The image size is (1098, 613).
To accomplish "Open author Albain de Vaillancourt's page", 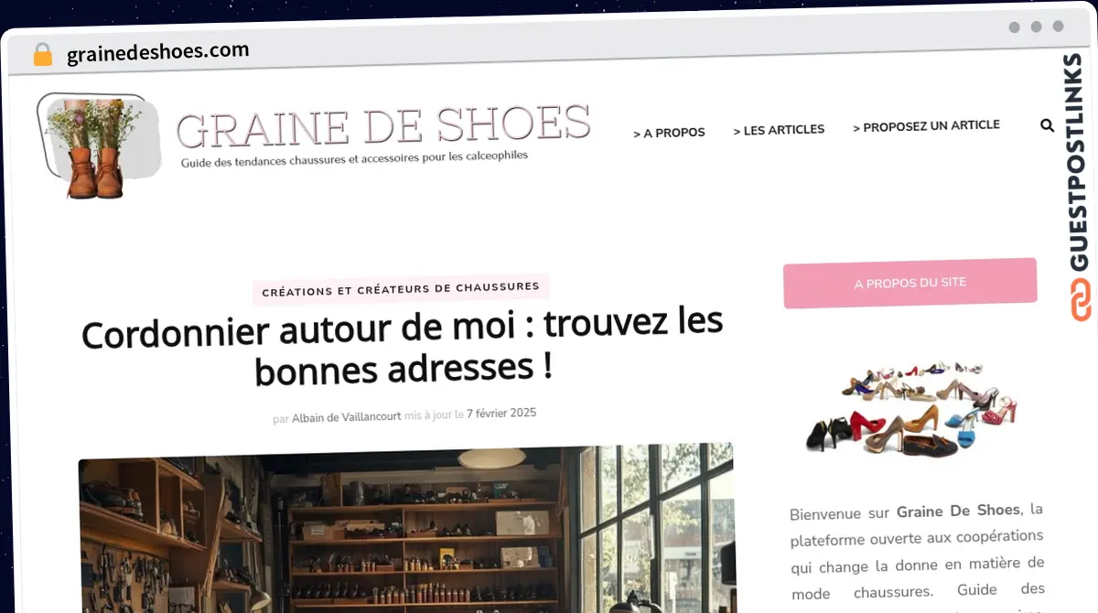I will (346, 416).
